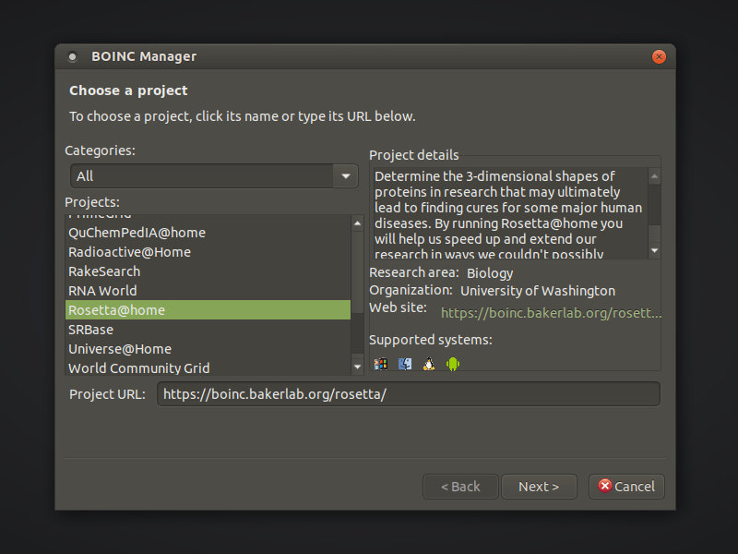Open the boinc.bakerlab.org web site link
The width and height of the screenshot is (738, 554).
[551, 313]
